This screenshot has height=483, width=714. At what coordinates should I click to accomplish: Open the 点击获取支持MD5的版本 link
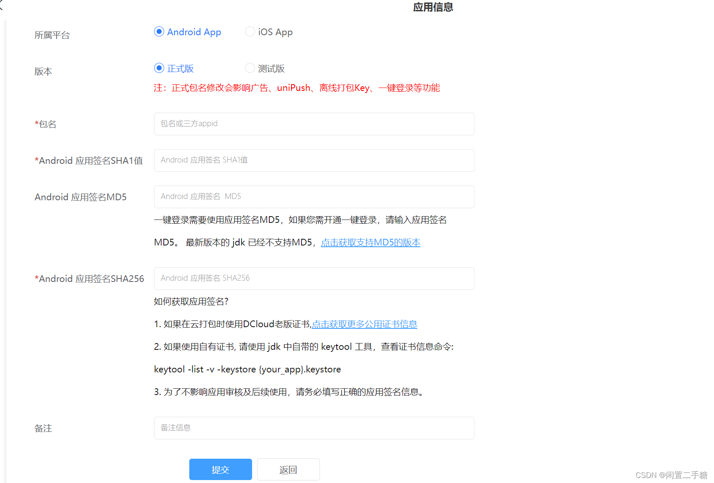pyautogui.click(x=370, y=242)
